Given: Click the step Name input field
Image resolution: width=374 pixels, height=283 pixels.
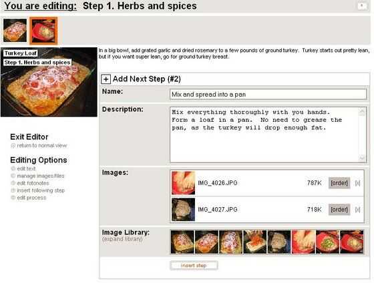Looking at the screenshot, I should click(268, 95).
